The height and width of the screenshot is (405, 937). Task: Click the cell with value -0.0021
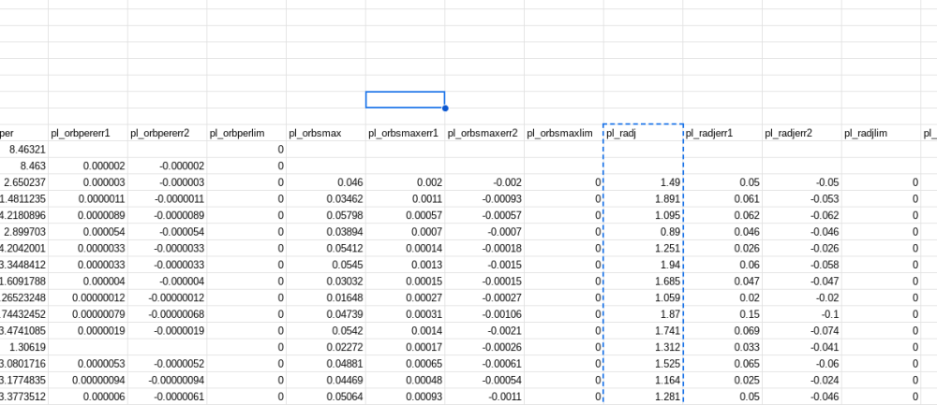[484, 331]
